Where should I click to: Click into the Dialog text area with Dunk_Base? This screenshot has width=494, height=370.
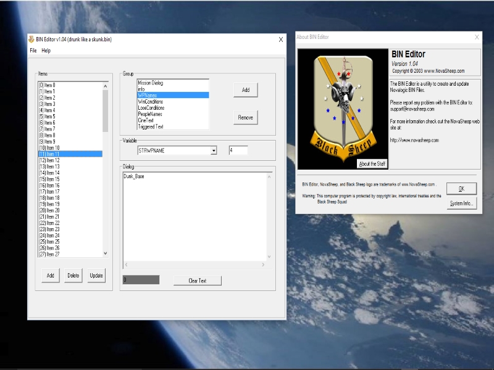(x=195, y=217)
